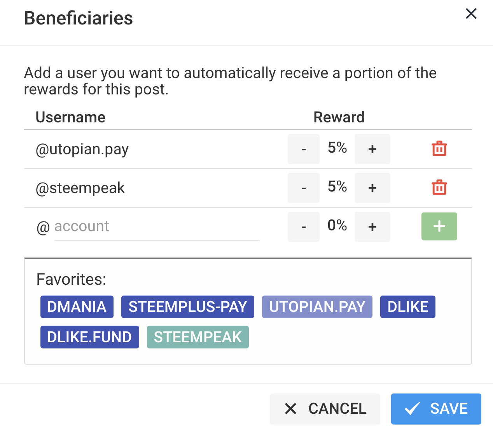Select DMANIA favorite beneficiary

pos(77,307)
